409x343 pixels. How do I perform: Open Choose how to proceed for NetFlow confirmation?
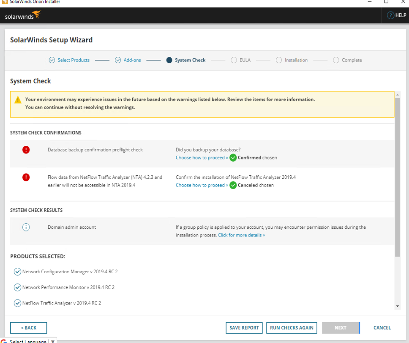pyautogui.click(x=202, y=185)
